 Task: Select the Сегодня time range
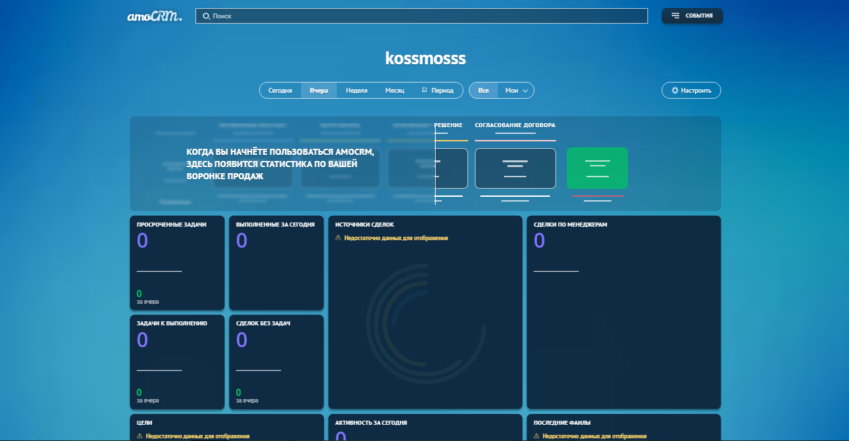click(280, 91)
